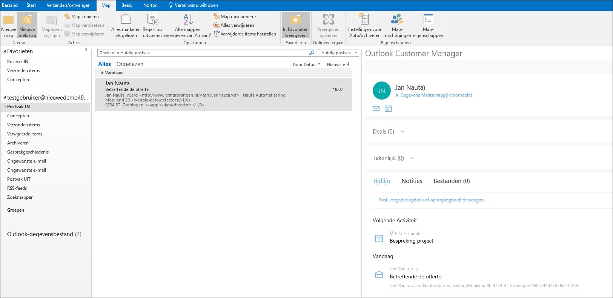Open the Map opschonen dropdown
Screen dimensions: 613x298
[x=235, y=17]
